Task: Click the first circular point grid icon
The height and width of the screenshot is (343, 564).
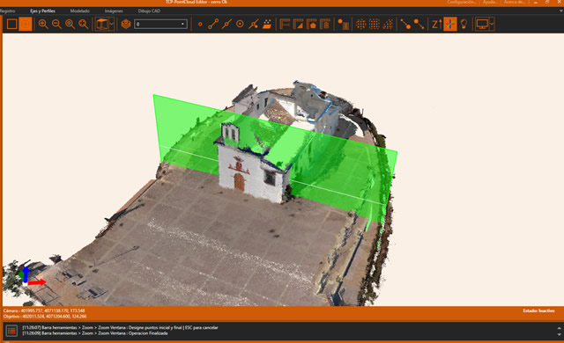Action: [360, 24]
